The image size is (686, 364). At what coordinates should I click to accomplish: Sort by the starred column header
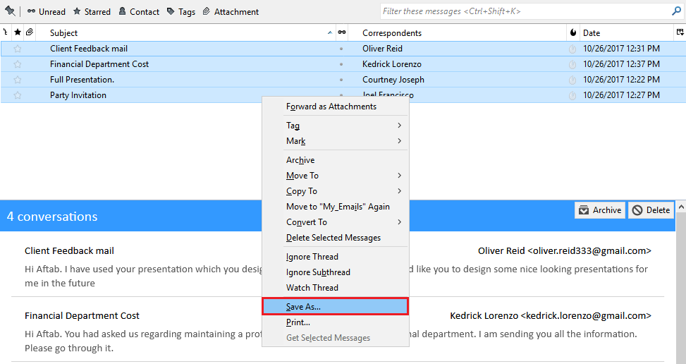[x=18, y=32]
